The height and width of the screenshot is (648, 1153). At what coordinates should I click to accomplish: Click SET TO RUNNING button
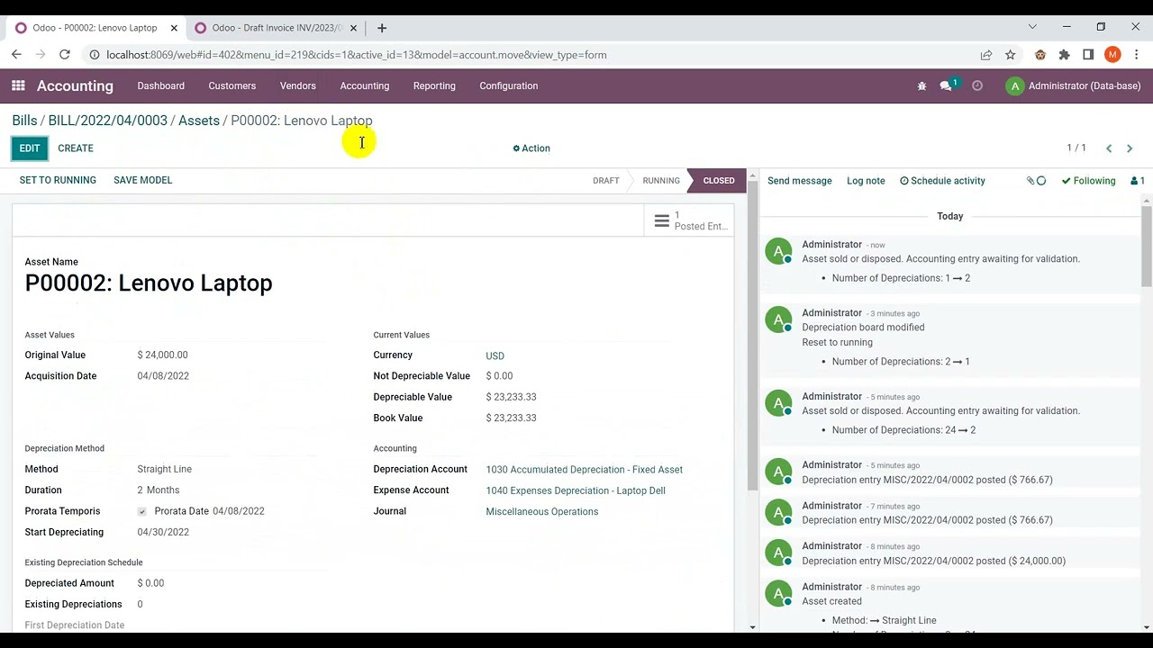58,180
